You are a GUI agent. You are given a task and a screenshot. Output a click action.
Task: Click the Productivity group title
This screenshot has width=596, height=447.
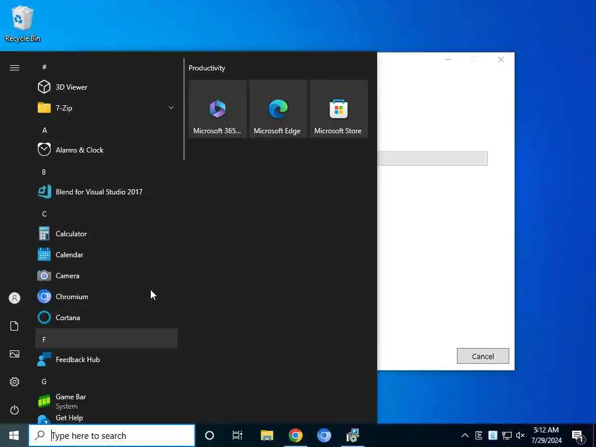pos(207,68)
